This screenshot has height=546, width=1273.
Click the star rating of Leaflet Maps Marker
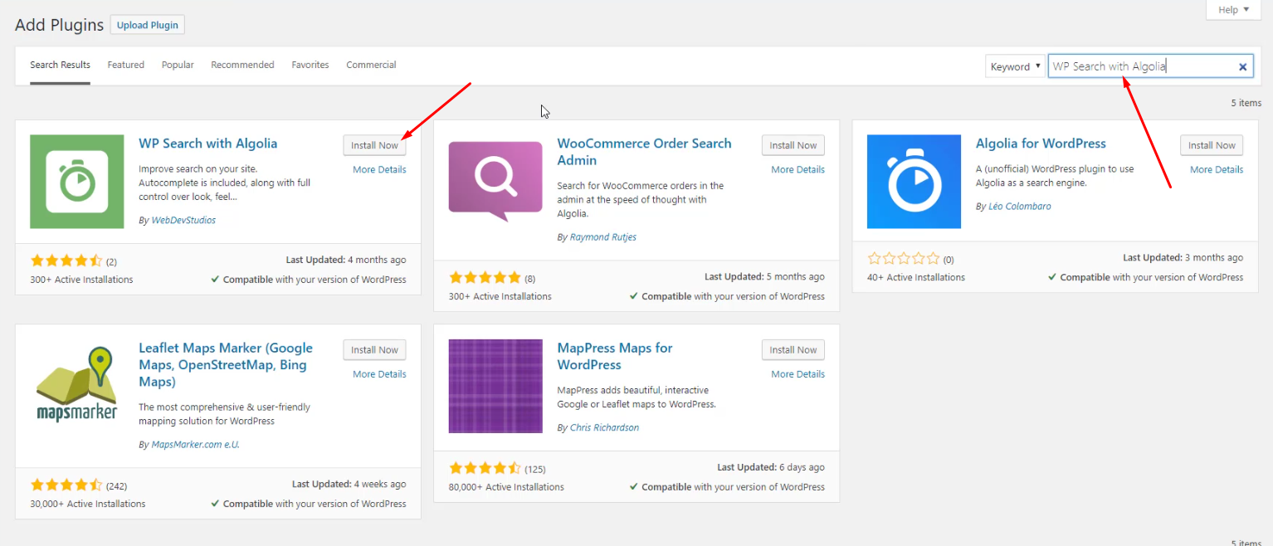coord(66,485)
